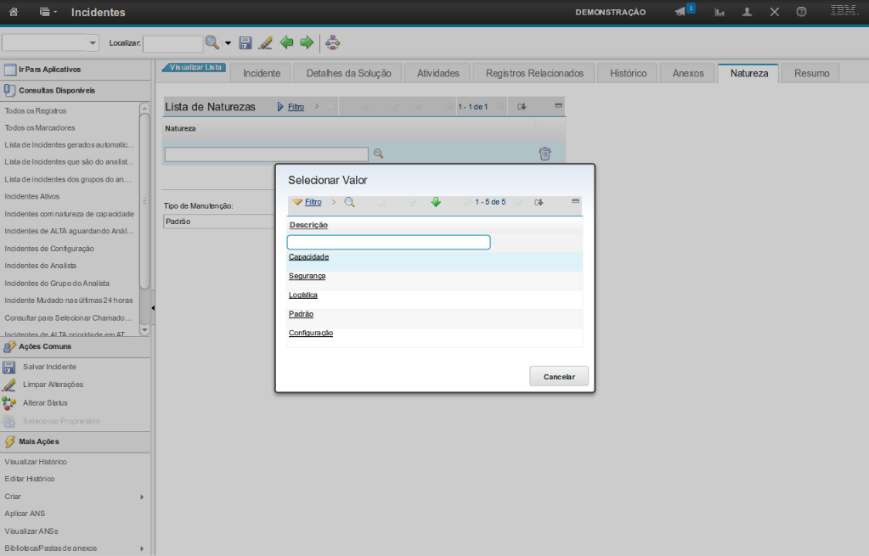Go to the Home icon in top bar
Screen dimensions: 869x556
click(14, 12)
